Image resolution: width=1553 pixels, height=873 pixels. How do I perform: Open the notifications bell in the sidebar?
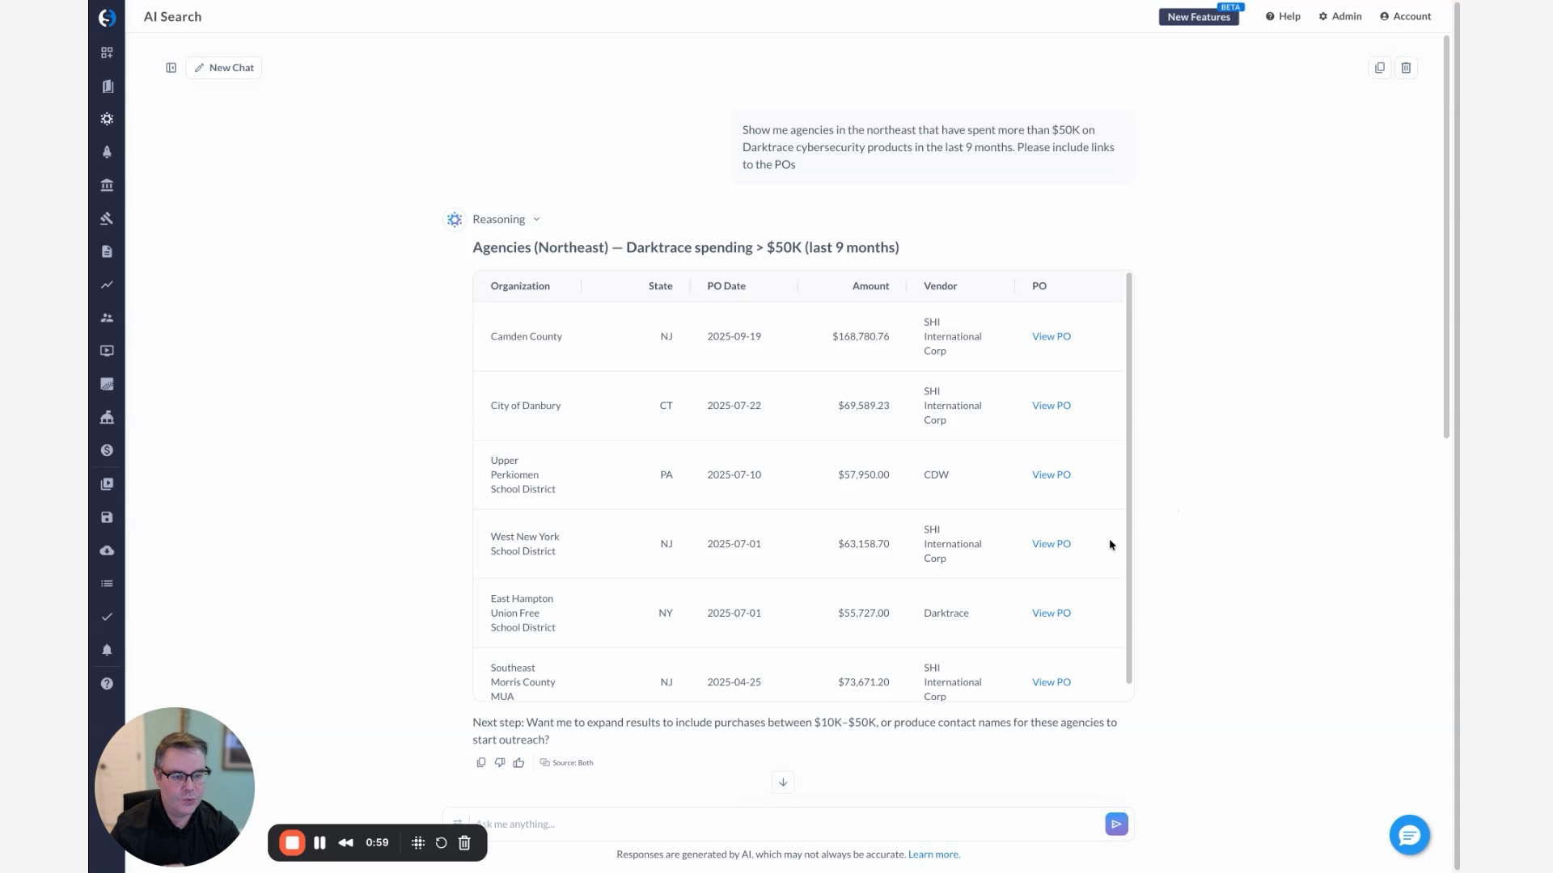tap(107, 650)
